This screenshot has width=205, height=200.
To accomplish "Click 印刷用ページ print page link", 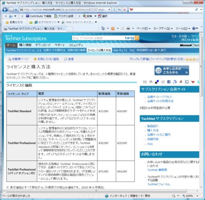I will (x=18, y=59).
